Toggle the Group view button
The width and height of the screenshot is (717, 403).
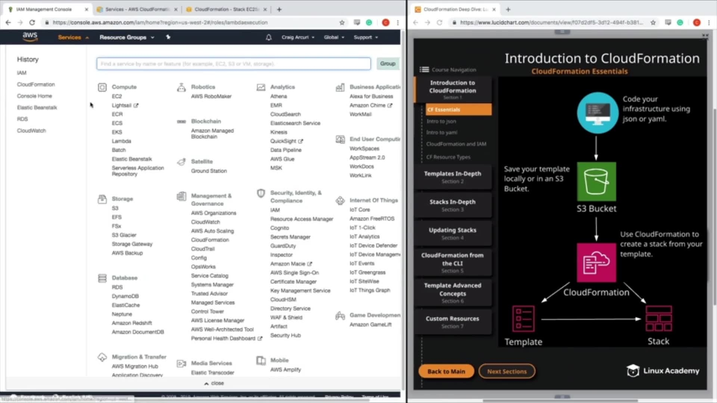coord(387,63)
